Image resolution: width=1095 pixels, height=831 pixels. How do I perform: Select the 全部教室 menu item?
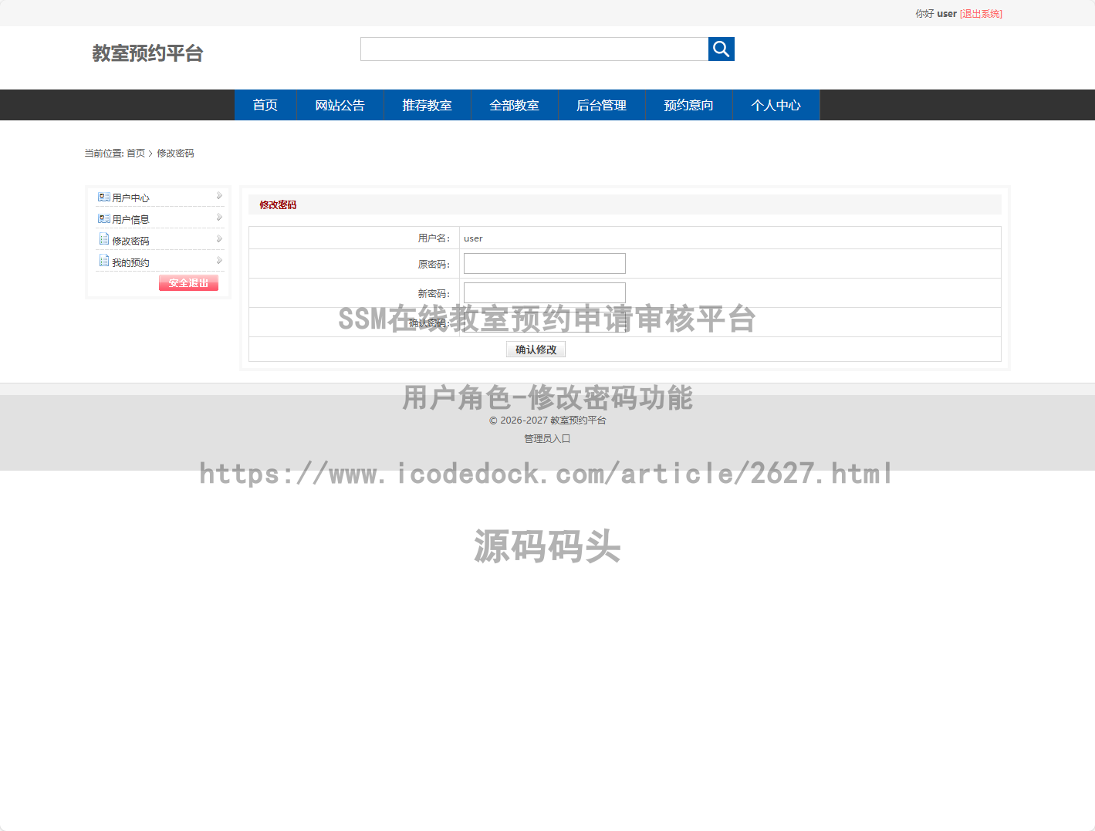[x=514, y=105]
